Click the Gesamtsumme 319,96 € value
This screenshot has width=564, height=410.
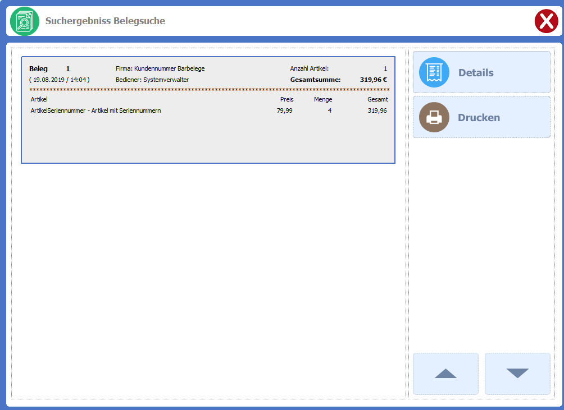tap(373, 80)
